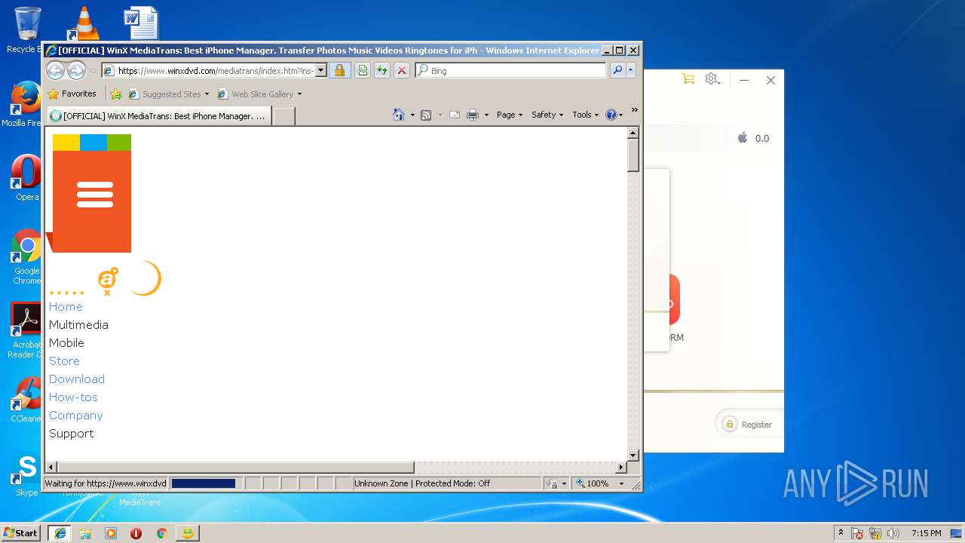Open the Store link

click(64, 360)
